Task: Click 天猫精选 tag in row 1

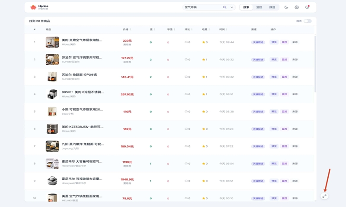Action: tap(258, 42)
